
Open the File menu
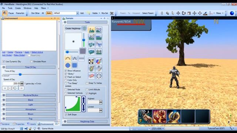click(3, 8)
